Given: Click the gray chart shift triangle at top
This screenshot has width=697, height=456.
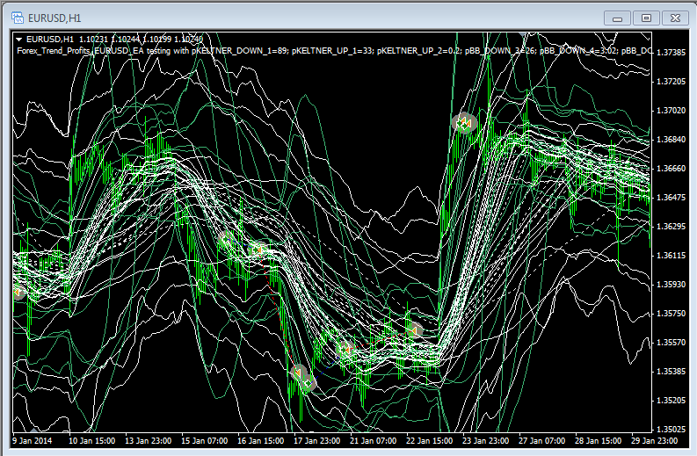Looking at the screenshot, I should [x=523, y=34].
